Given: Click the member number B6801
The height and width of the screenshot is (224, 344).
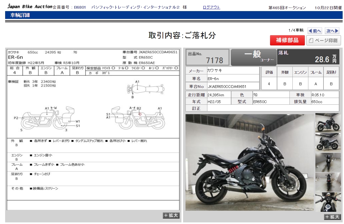Looking at the screenshot, I should tap(80, 8).
